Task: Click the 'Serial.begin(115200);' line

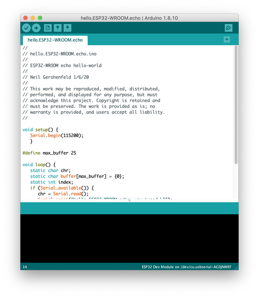Action: pyautogui.click(x=56, y=136)
